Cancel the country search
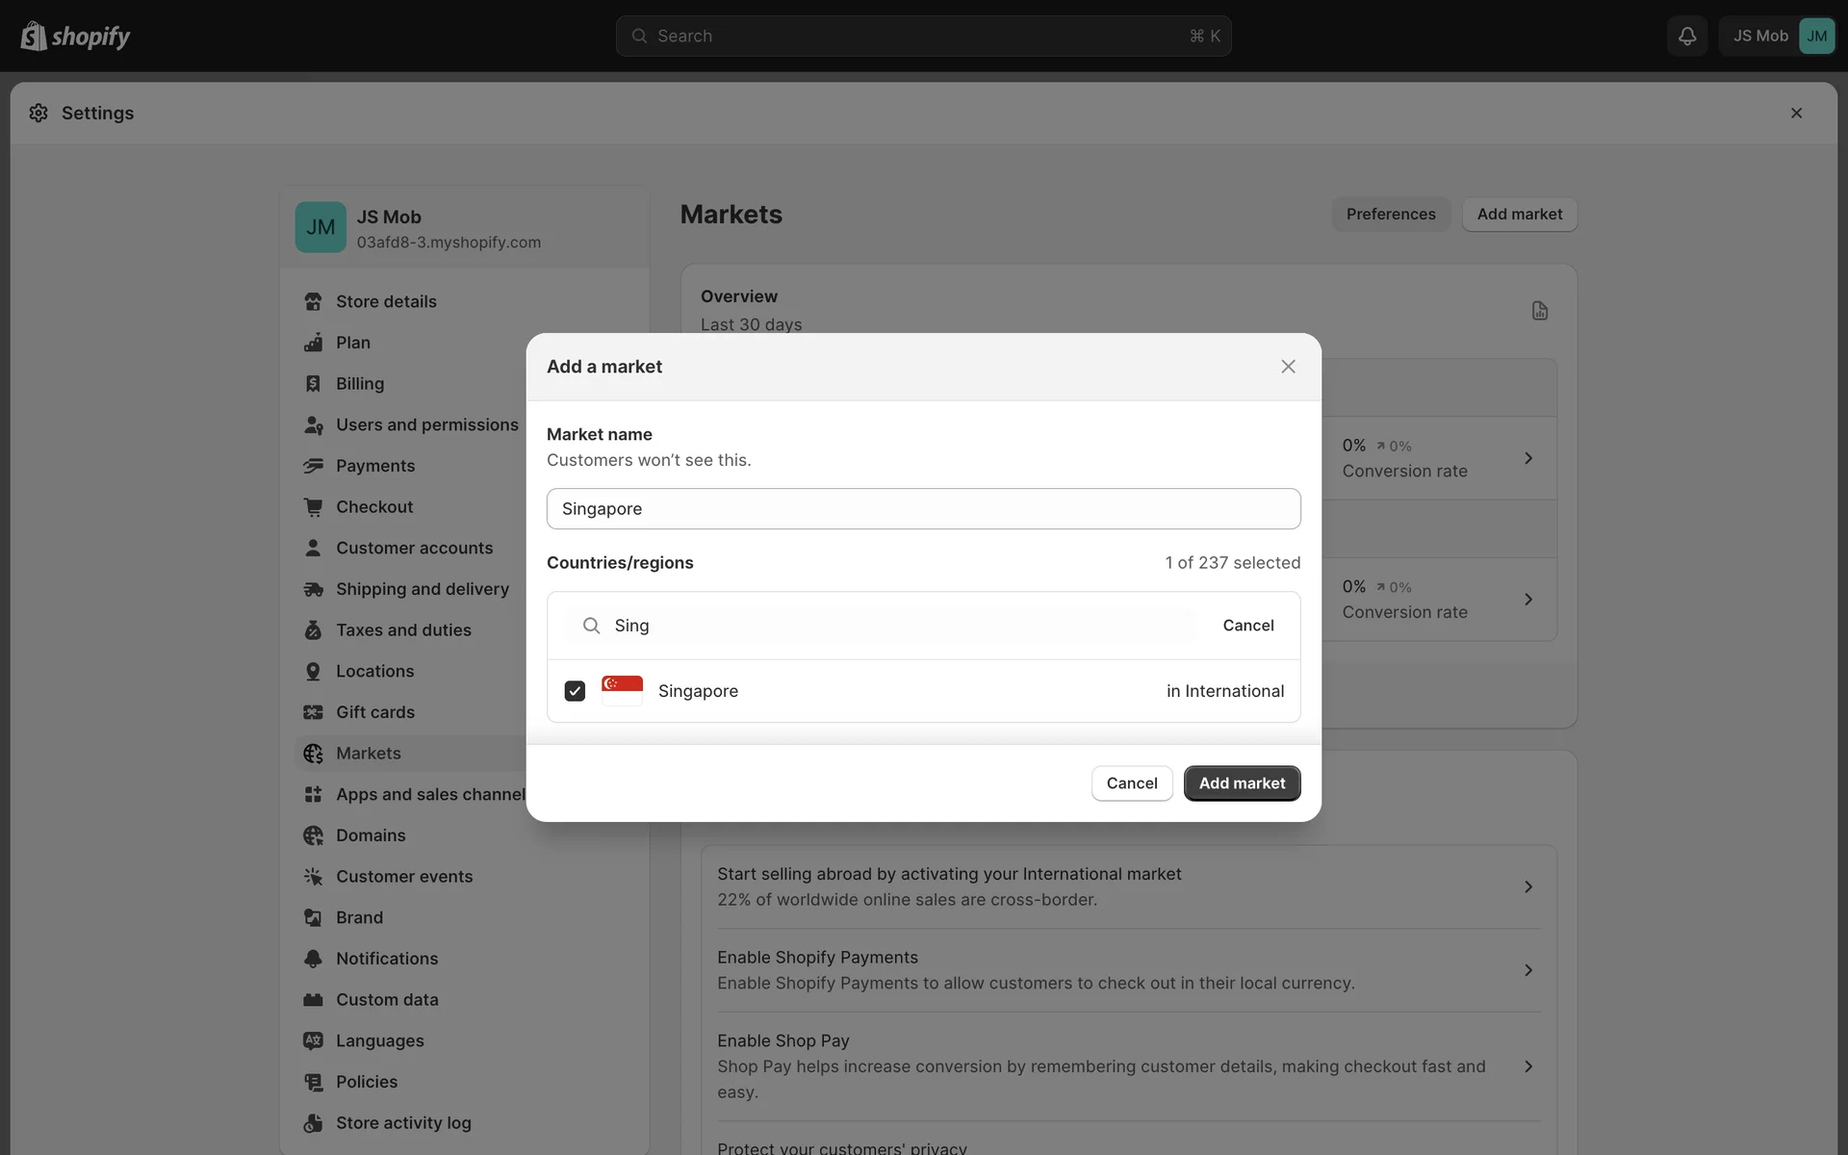Screen dimensions: 1848x1155 pos(1248,626)
